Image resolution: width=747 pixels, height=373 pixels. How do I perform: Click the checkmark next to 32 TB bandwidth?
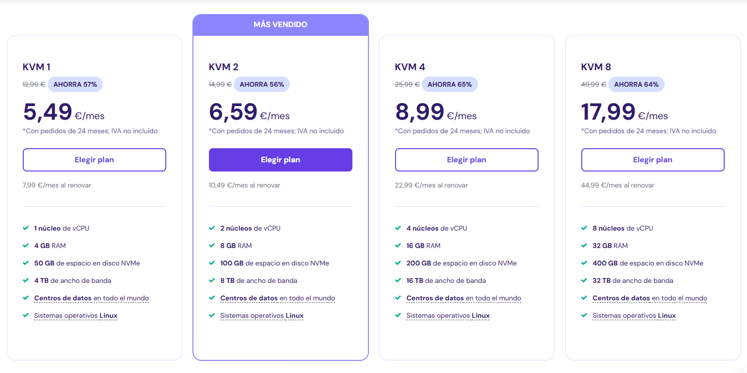point(584,280)
